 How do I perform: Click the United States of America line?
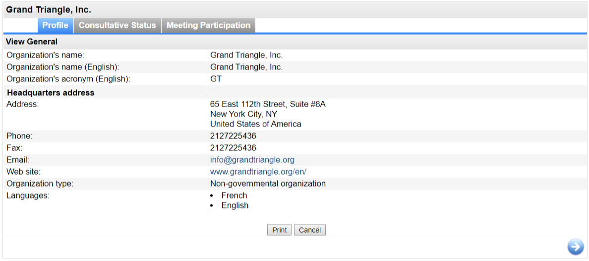(256, 124)
